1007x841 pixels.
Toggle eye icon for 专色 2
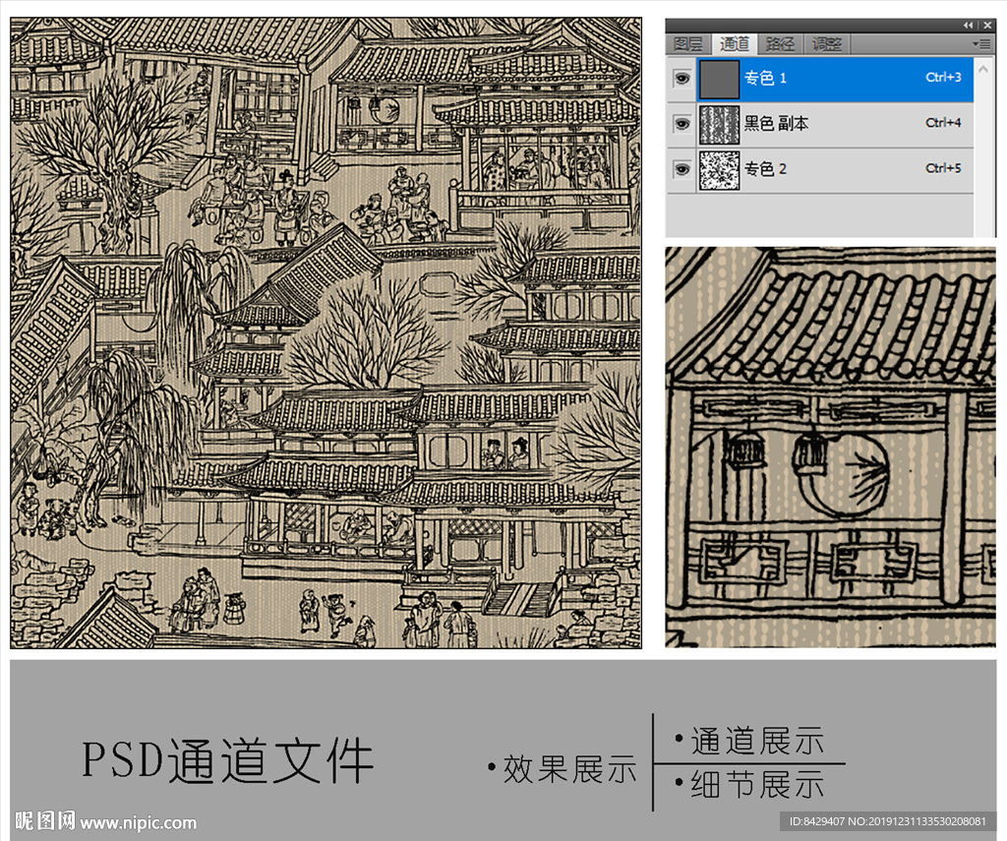[x=681, y=169]
